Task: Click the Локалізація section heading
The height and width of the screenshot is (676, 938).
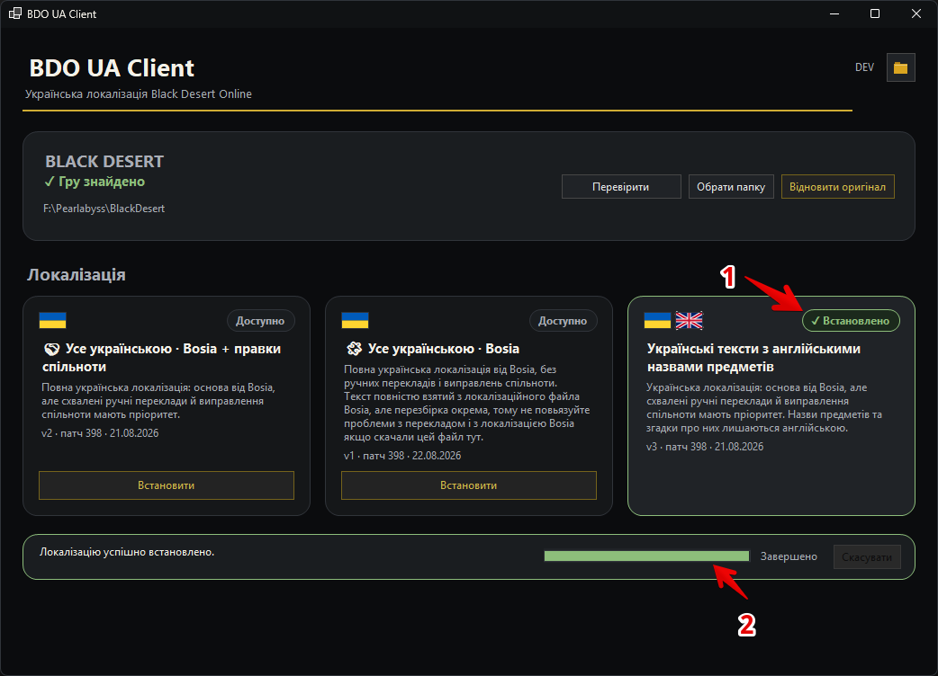Action: click(77, 275)
